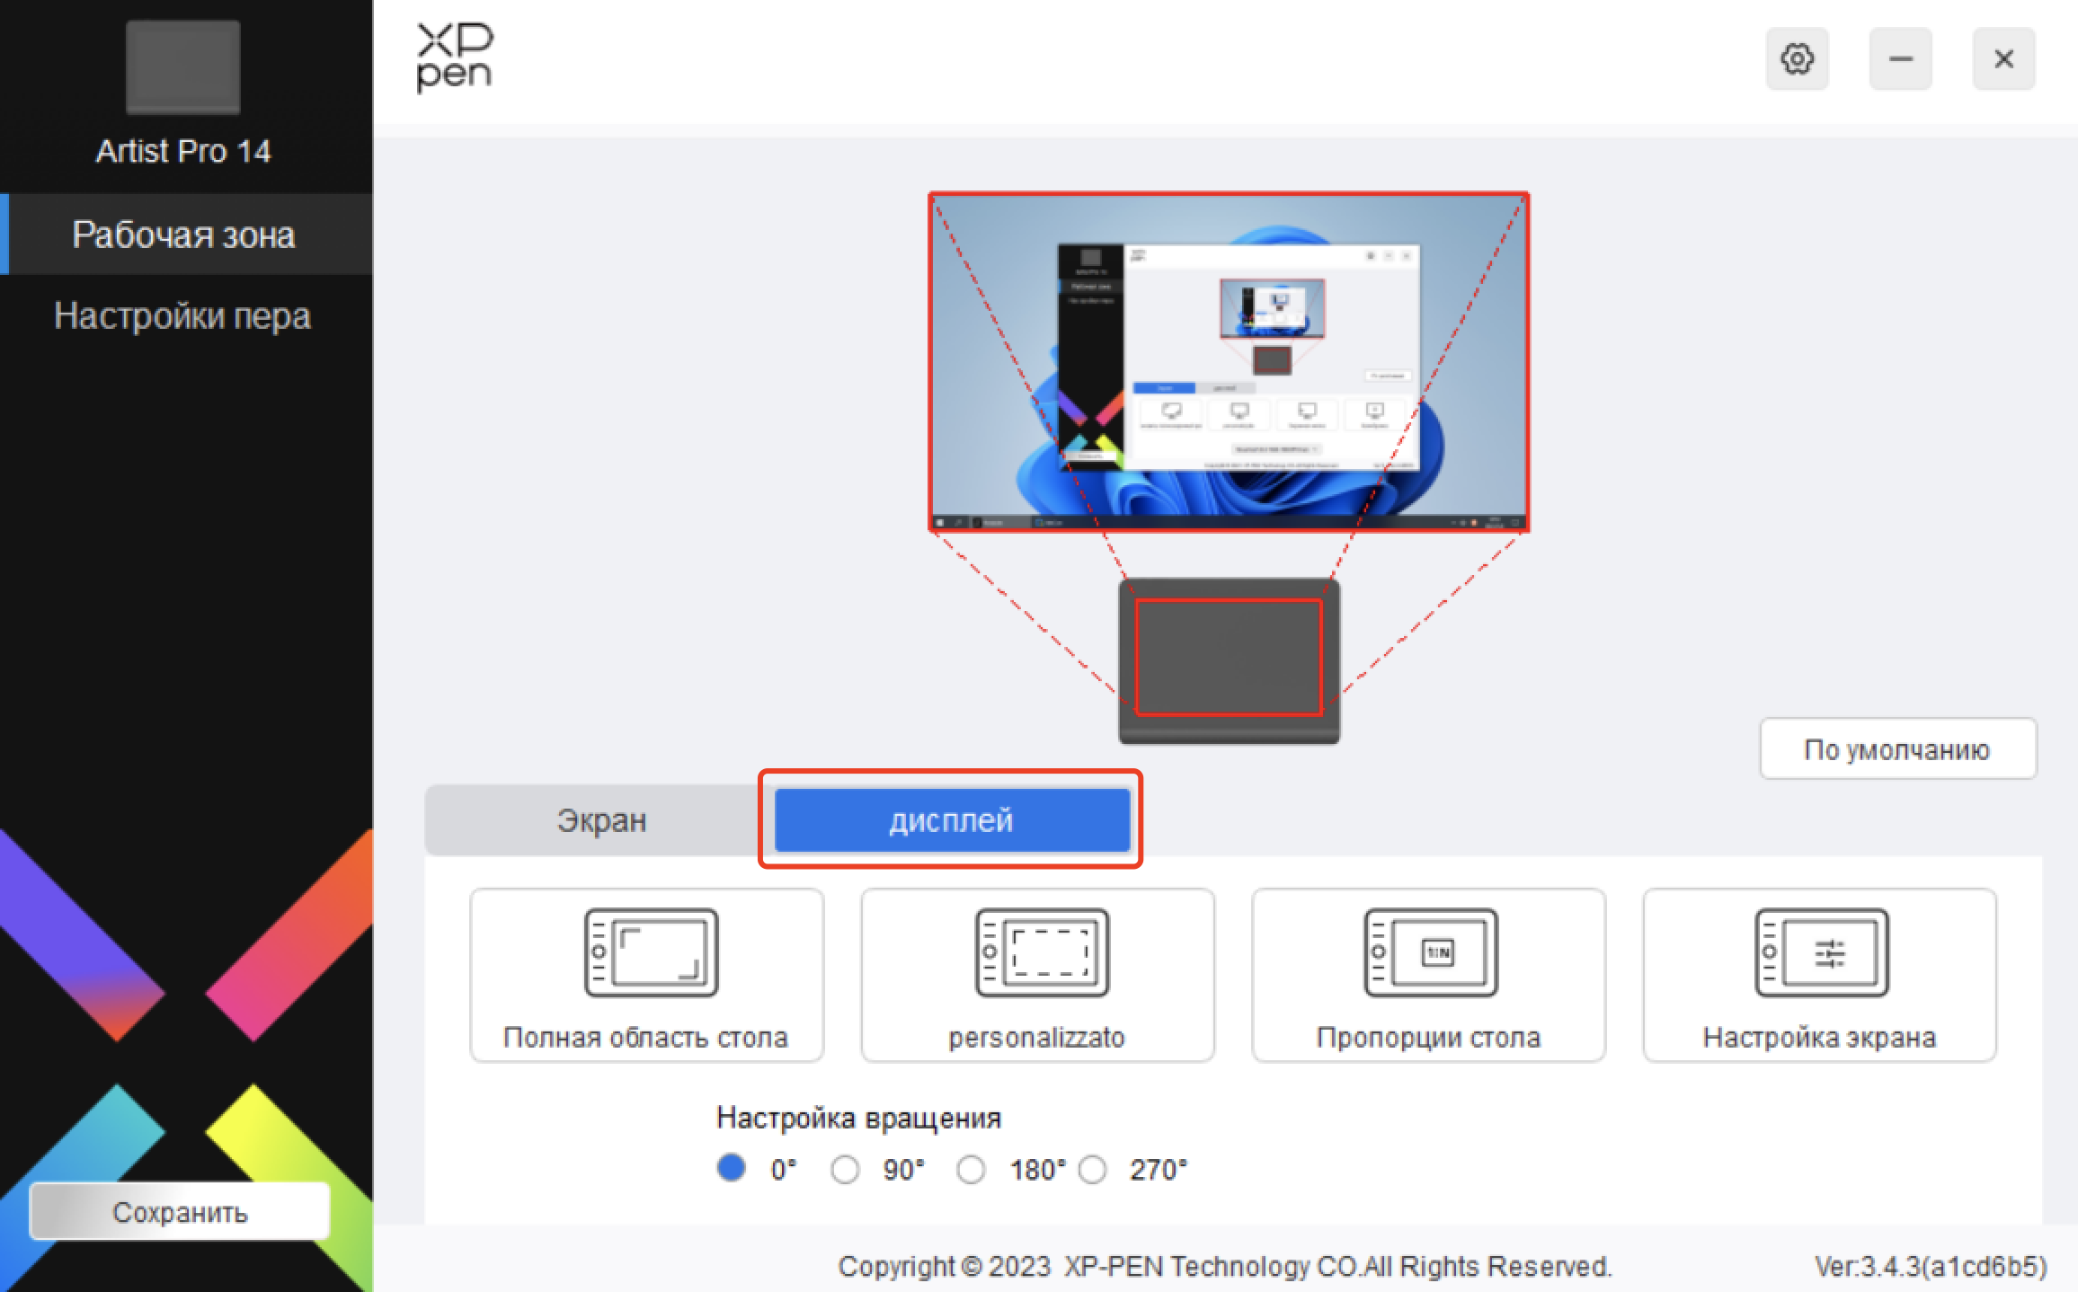This screenshot has width=2078, height=1292.
Task: Select 90° rotation
Action: (x=845, y=1170)
